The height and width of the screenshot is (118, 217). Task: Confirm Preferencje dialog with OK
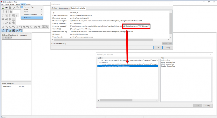[x=158, y=48]
